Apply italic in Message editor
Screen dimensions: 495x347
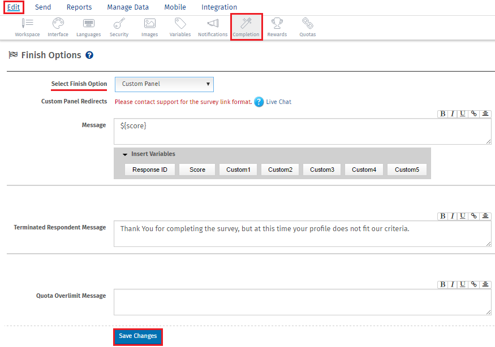(x=453, y=114)
